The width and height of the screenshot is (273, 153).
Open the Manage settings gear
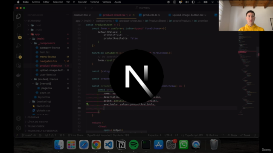[18, 128]
